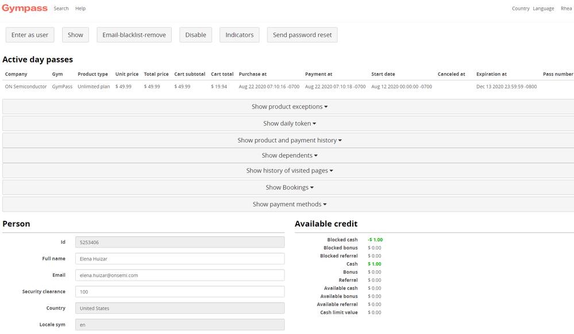This screenshot has width=574, height=334.
Task: Open the Language selector
Action: coord(543,9)
